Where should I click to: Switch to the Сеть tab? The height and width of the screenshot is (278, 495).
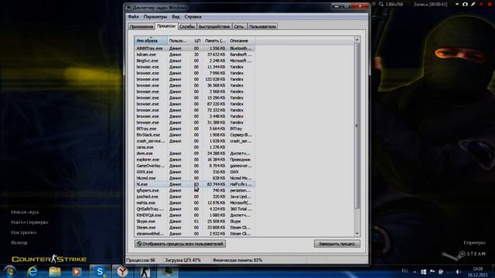pyautogui.click(x=239, y=26)
